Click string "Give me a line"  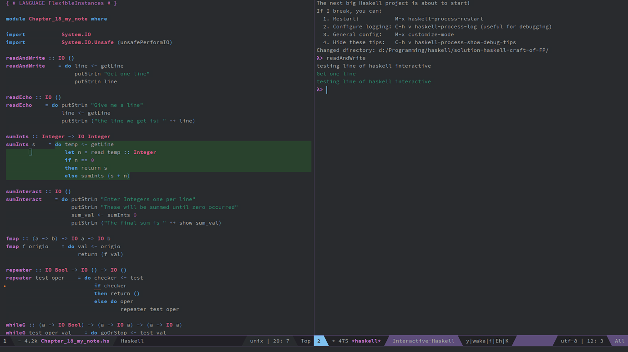point(117,105)
